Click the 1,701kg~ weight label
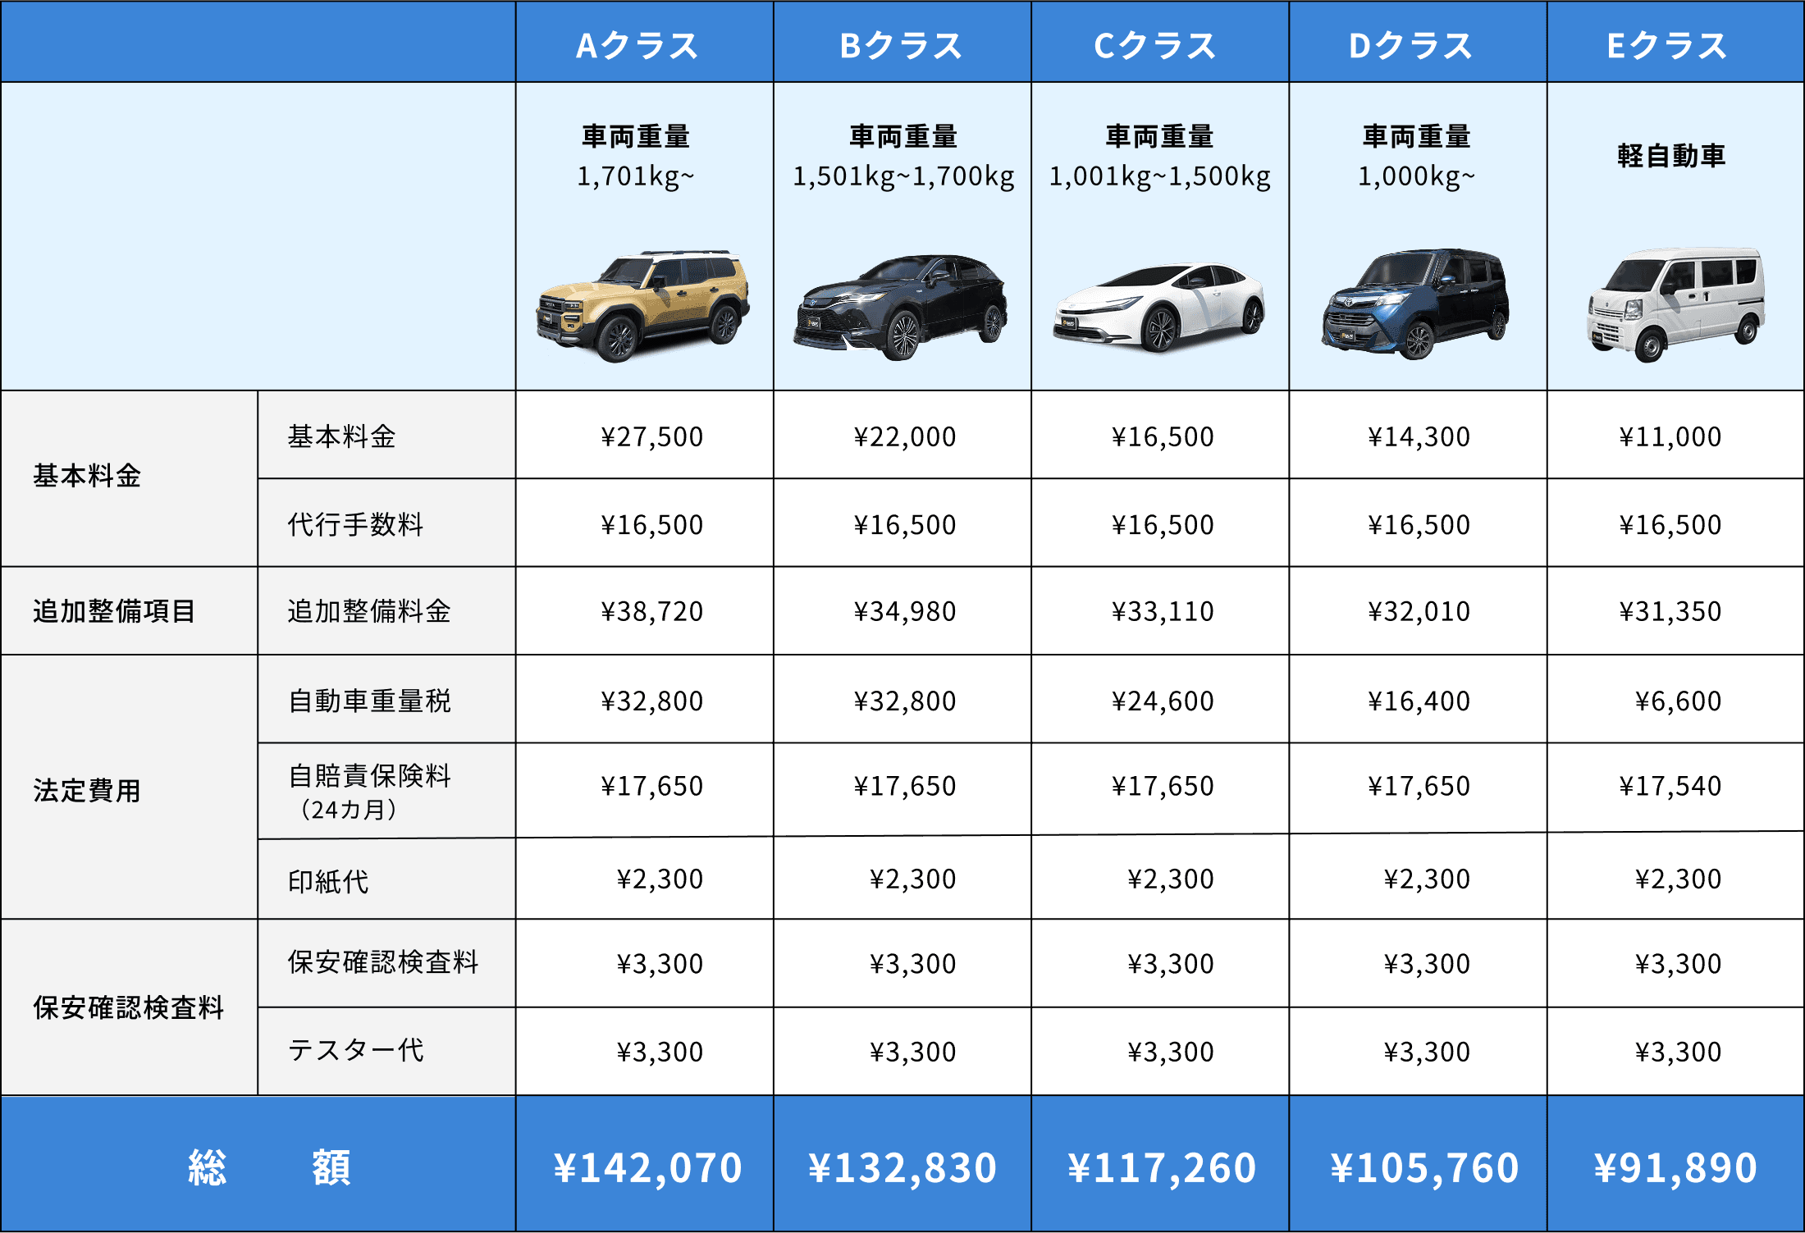 click(x=636, y=176)
